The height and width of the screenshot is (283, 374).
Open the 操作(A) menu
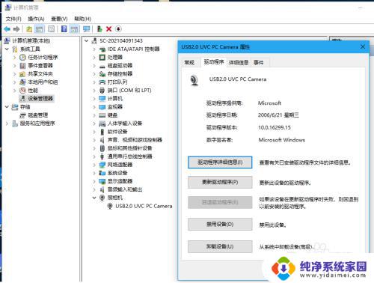36,19
